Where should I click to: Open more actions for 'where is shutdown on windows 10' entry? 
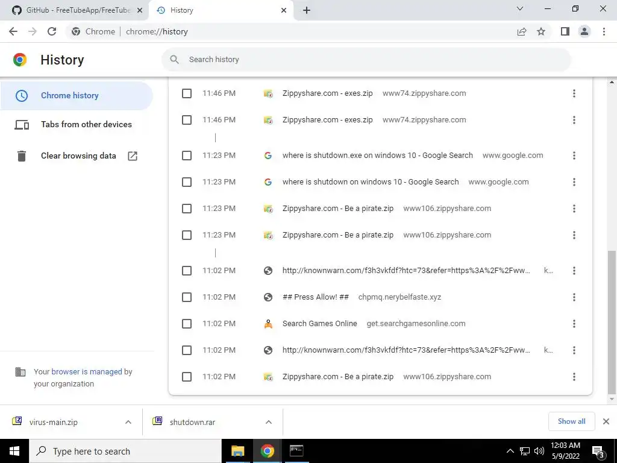[x=574, y=182]
